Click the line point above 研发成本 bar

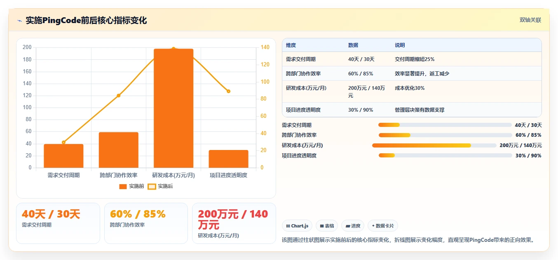pos(173,49)
